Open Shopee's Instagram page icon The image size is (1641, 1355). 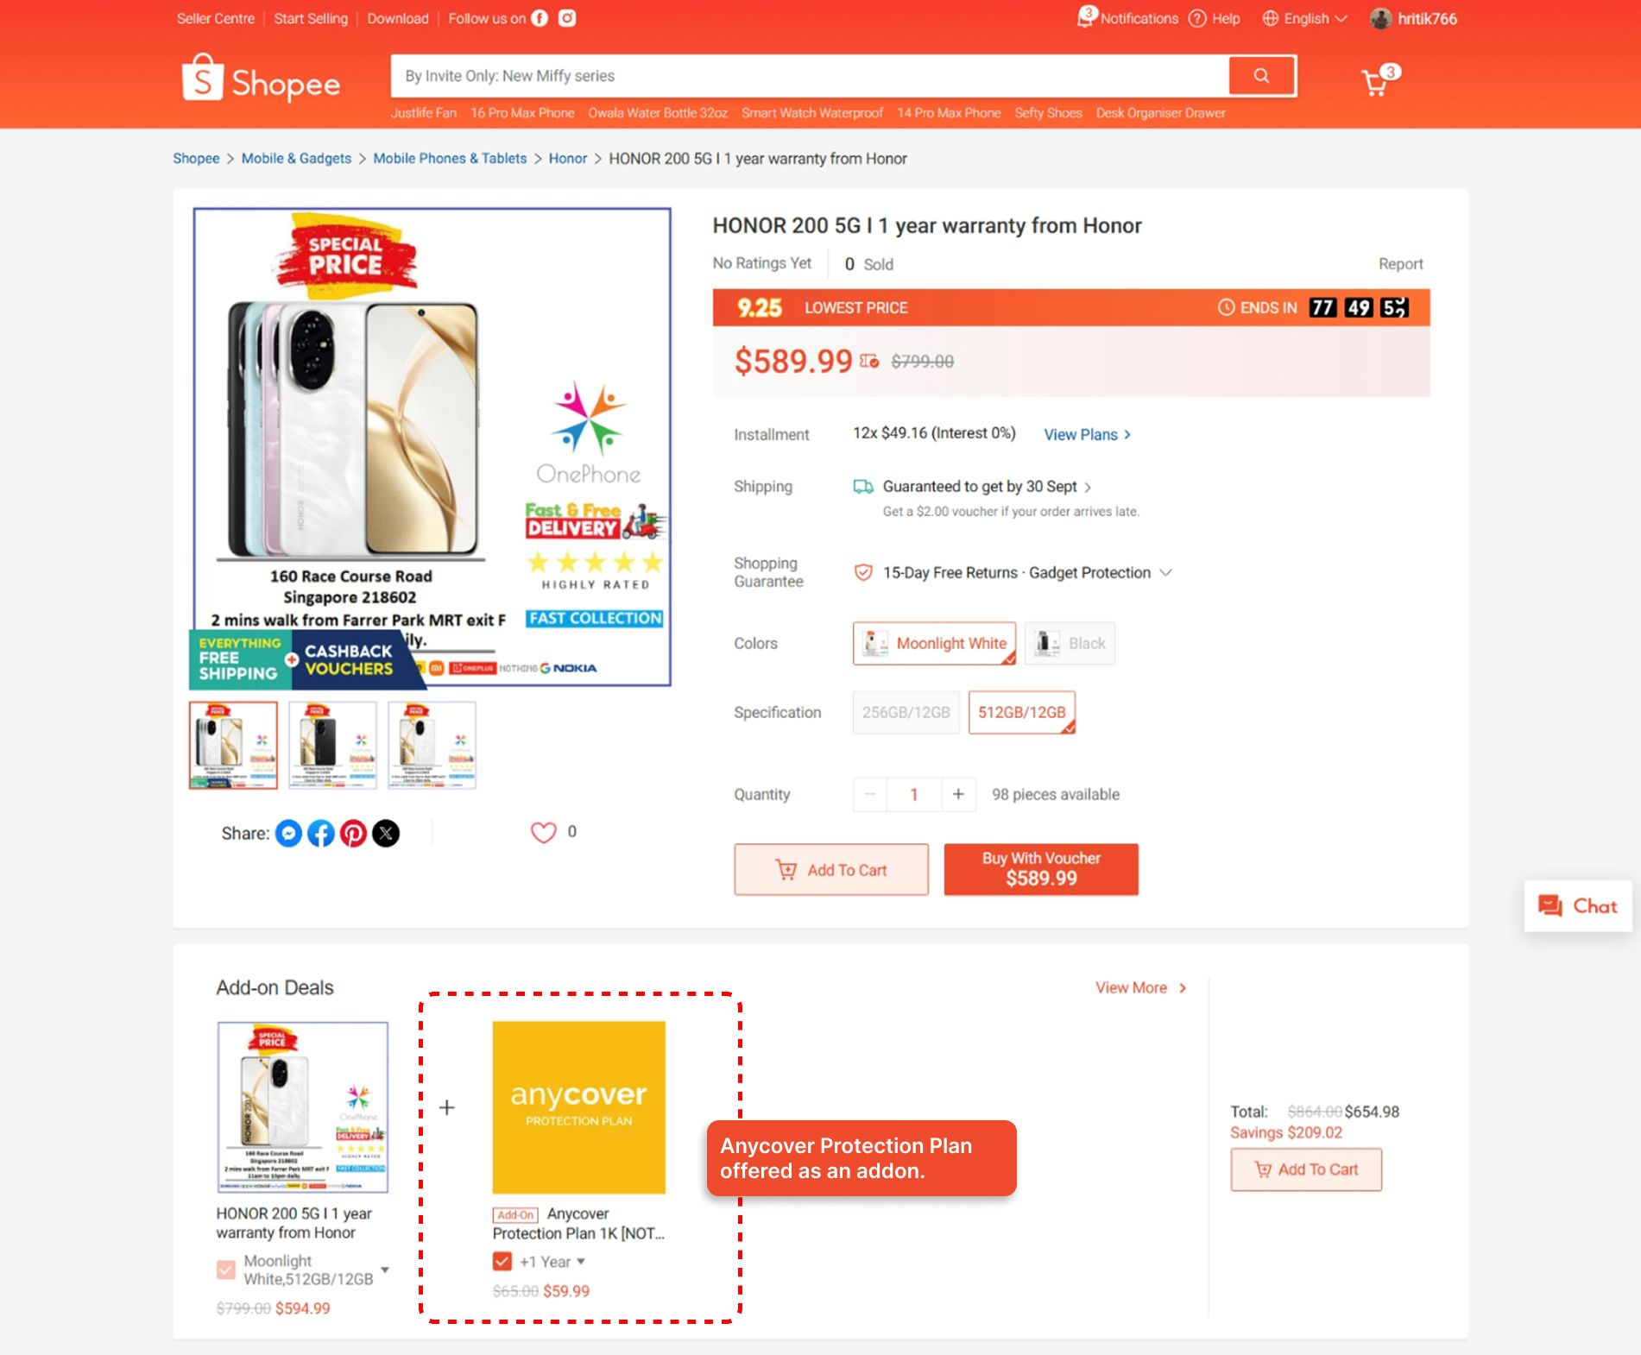coord(567,18)
